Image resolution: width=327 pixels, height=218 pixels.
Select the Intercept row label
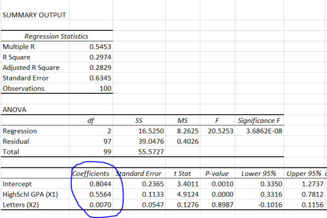[x=17, y=184]
